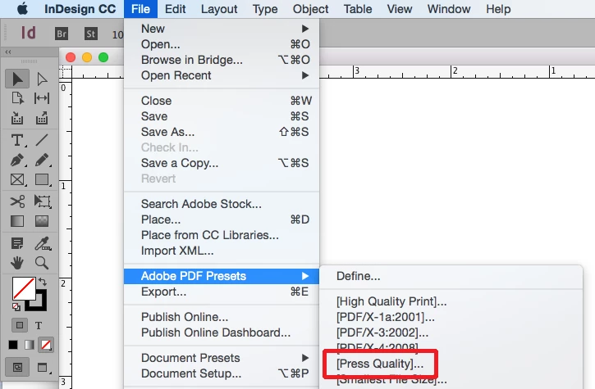This screenshot has height=389, width=595.
Task: Choose Publish Online Dashboard...
Action: (x=222, y=332)
